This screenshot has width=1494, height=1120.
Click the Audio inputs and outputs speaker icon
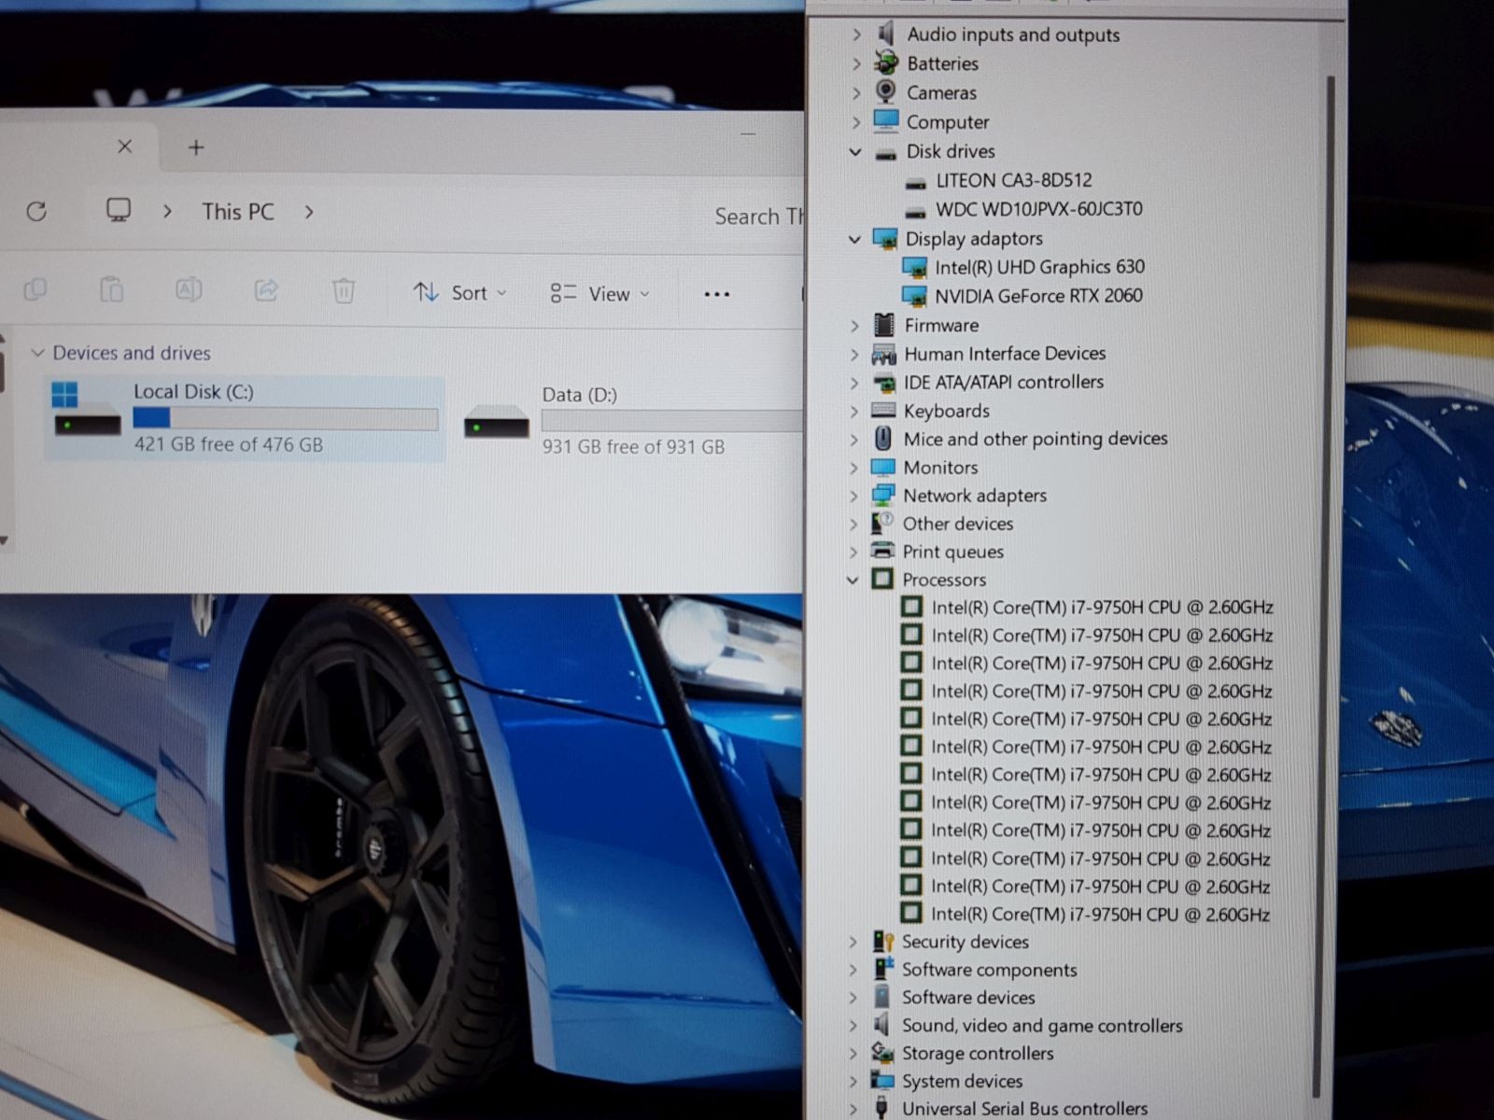[885, 34]
